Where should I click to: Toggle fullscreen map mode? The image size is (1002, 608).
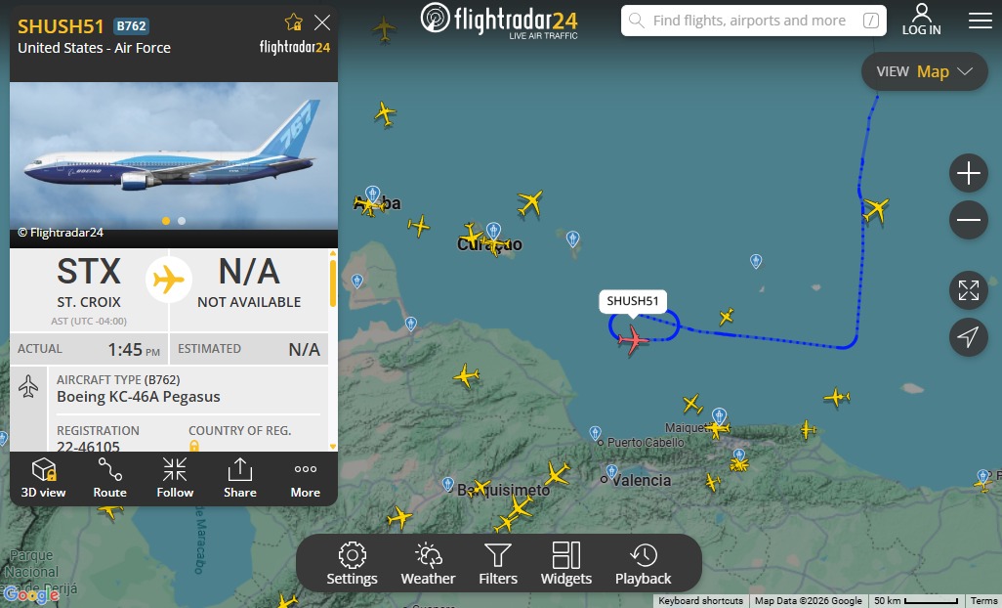pos(969,290)
